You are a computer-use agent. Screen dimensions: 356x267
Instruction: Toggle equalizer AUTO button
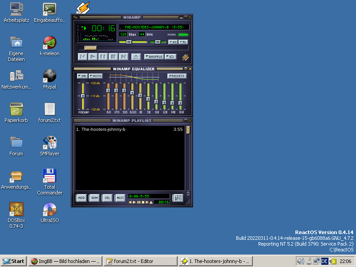click(96, 76)
